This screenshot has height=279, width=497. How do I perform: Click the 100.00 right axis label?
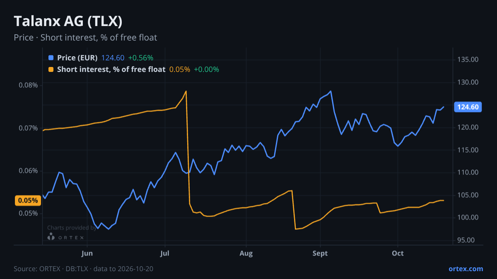coord(468,217)
